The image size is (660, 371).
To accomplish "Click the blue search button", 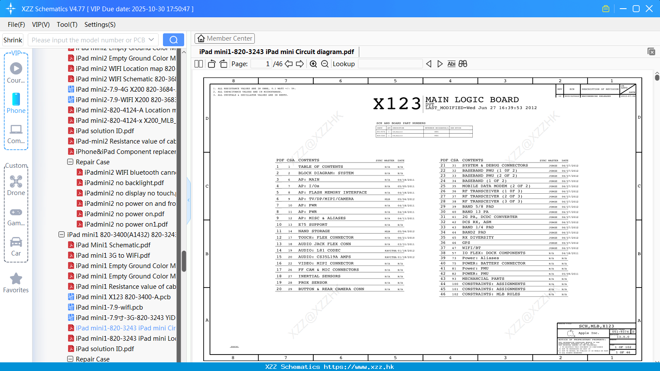I will (173, 40).
